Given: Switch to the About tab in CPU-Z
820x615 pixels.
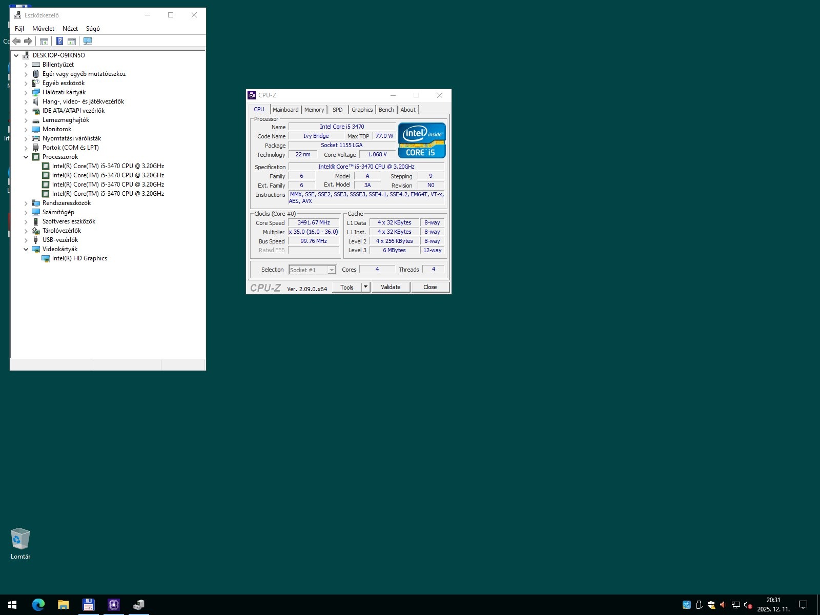Looking at the screenshot, I should (x=408, y=110).
